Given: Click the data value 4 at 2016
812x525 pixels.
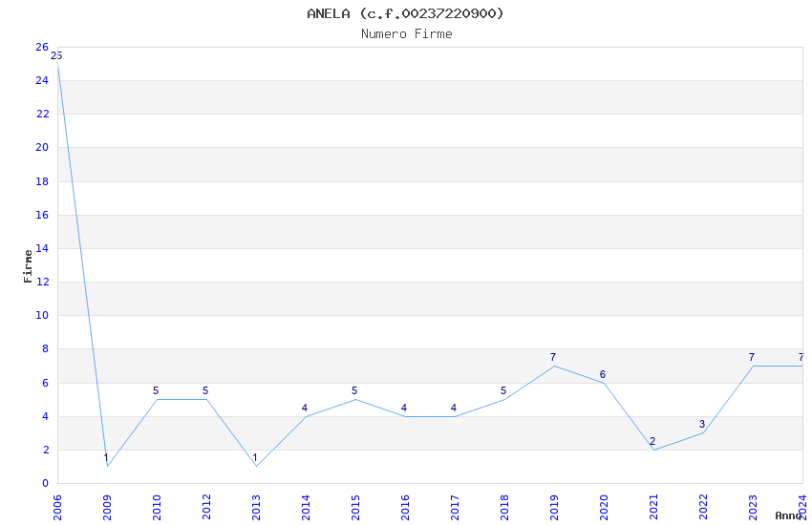Looking at the screenshot, I should coord(404,408).
